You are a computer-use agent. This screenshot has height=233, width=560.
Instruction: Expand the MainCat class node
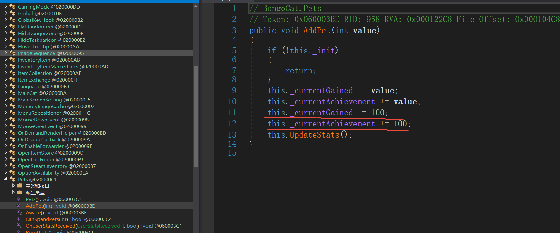6,93
